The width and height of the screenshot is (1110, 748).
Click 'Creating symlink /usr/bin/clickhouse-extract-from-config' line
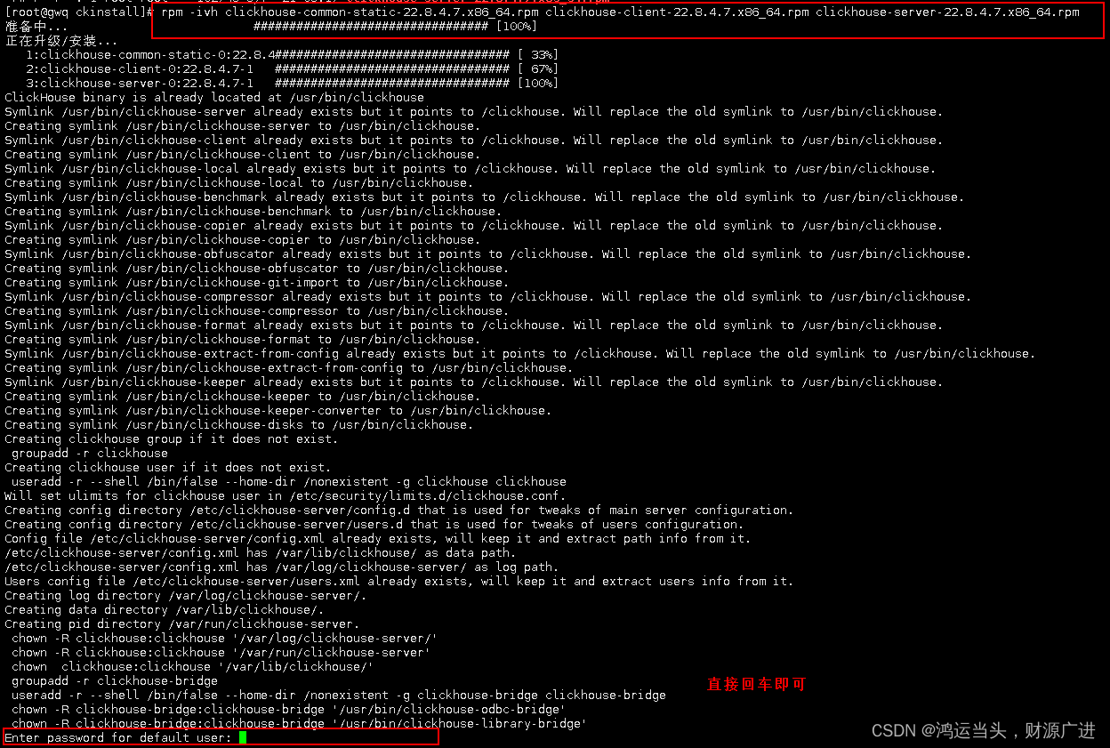coord(289,367)
